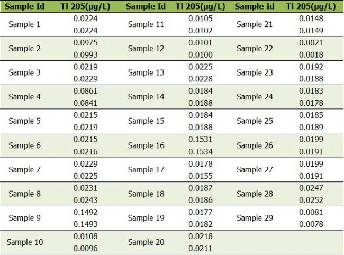
Task: Click the value 0.0096 for Sample 10
Action: (86, 248)
